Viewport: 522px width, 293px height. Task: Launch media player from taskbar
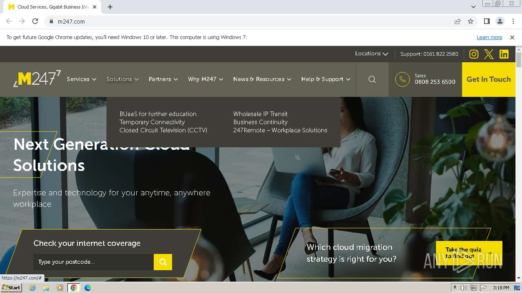[60, 288]
